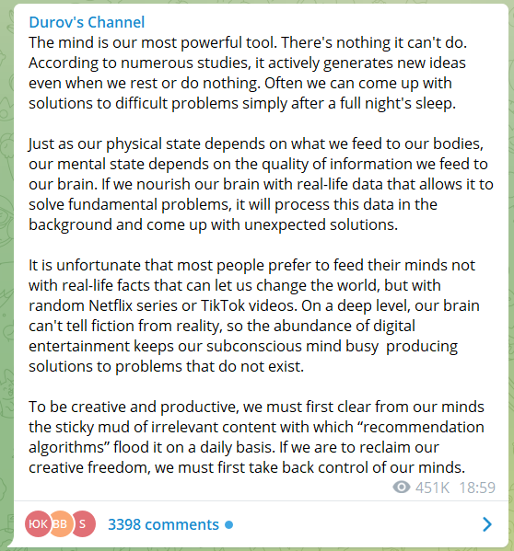This screenshot has height=551, width=514.
Task: Click the 451K view count
Action: pyautogui.click(x=432, y=488)
